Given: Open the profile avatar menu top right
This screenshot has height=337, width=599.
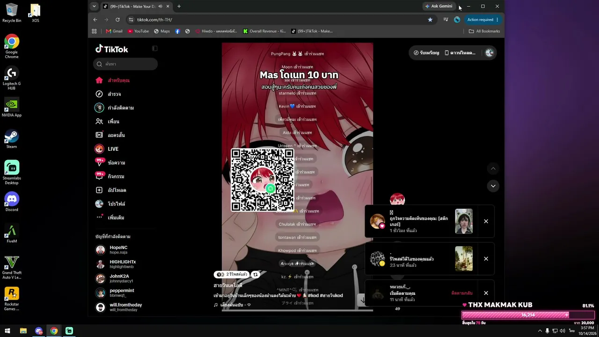Looking at the screenshot, I should 489,53.
